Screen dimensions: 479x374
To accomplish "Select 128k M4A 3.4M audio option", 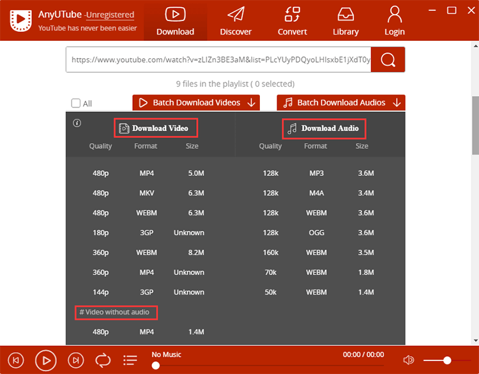I will click(x=318, y=193).
